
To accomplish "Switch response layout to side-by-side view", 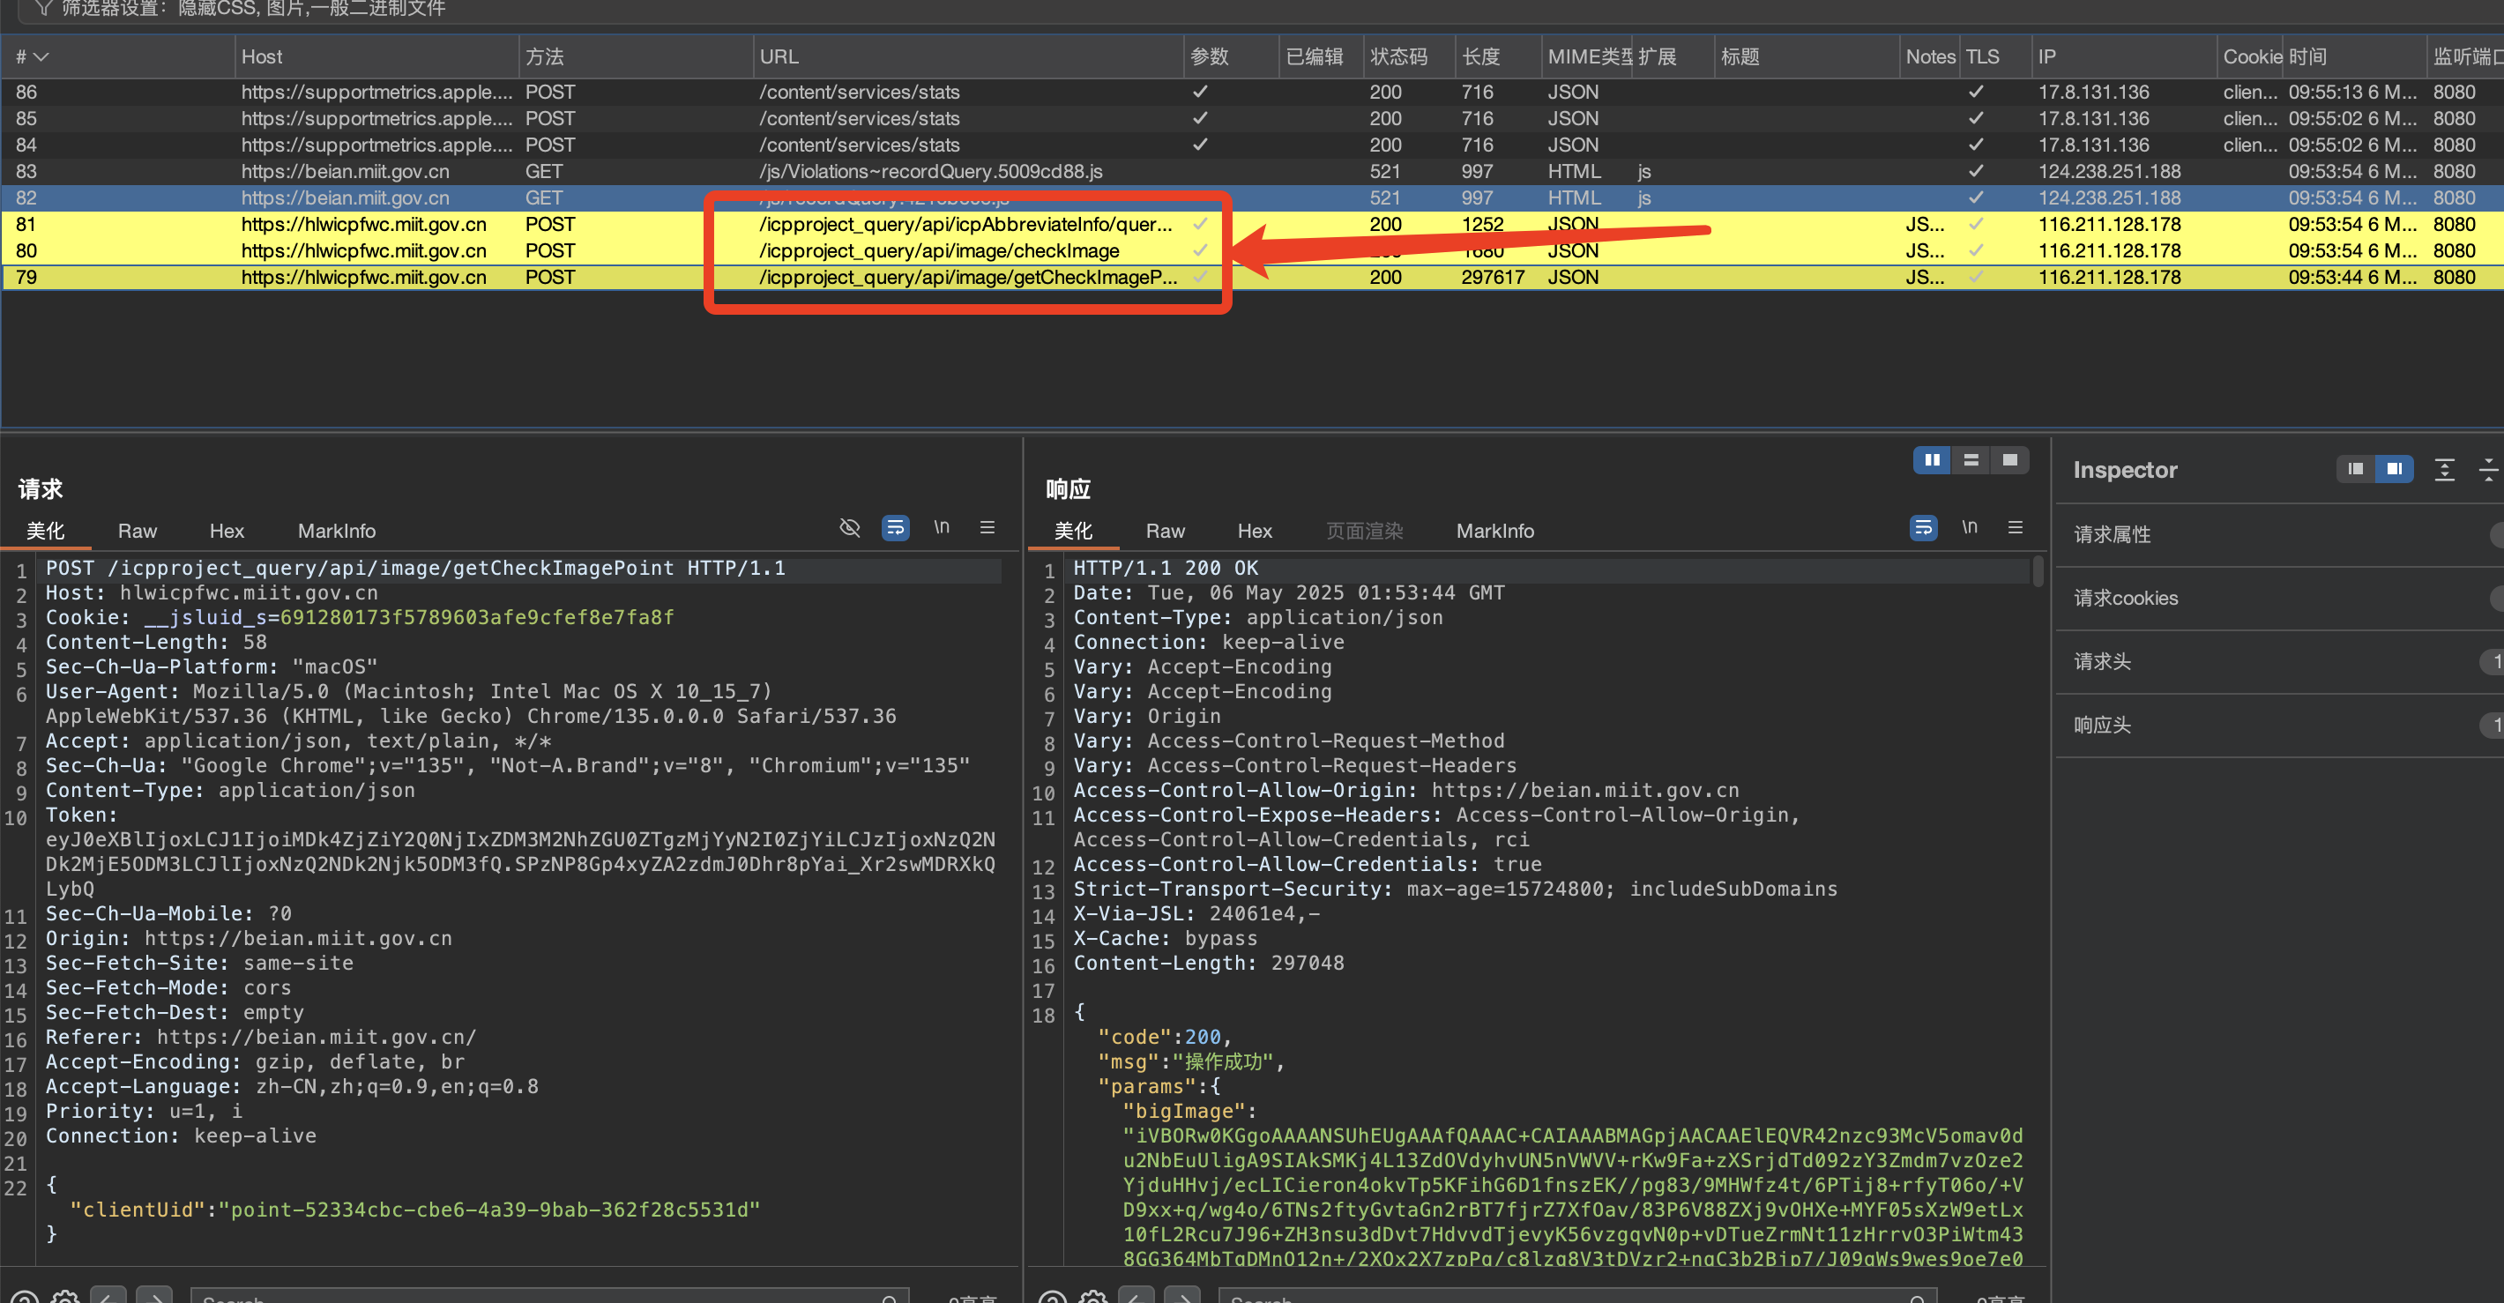I will tap(1932, 459).
